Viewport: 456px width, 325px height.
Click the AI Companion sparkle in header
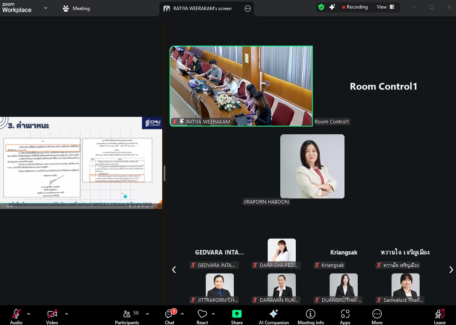(332, 7)
